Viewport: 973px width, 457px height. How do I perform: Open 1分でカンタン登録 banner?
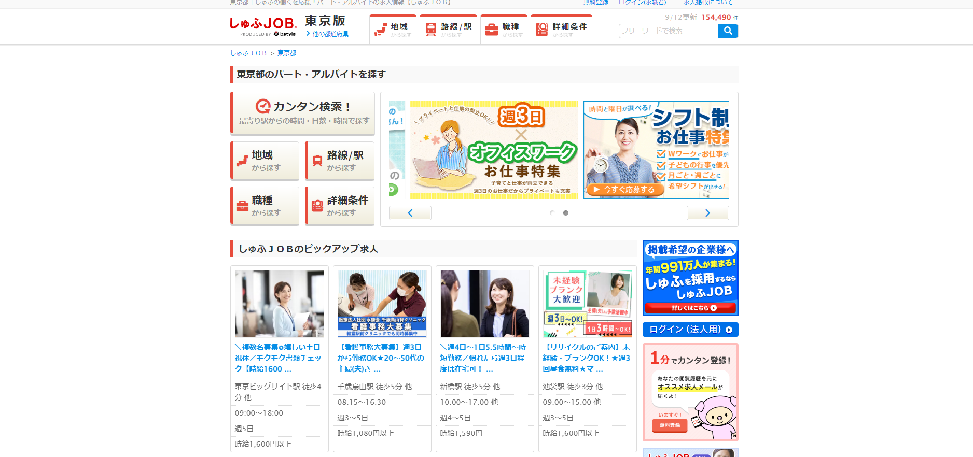(x=690, y=392)
